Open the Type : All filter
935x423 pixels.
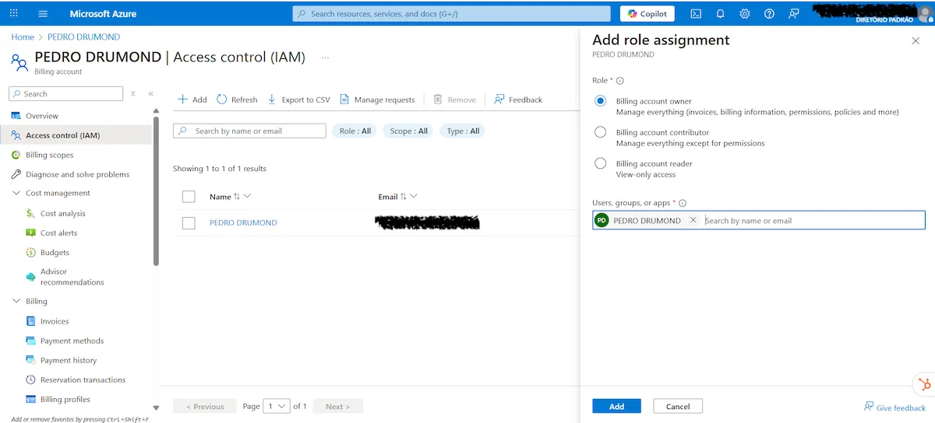tap(463, 131)
